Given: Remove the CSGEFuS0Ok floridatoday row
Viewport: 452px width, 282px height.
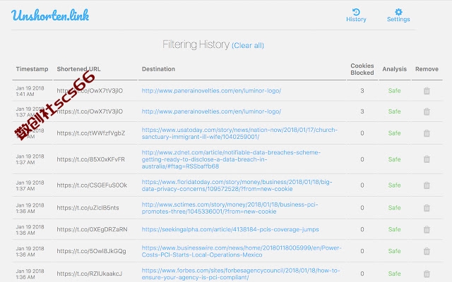Looking at the screenshot, I should click(427, 185).
